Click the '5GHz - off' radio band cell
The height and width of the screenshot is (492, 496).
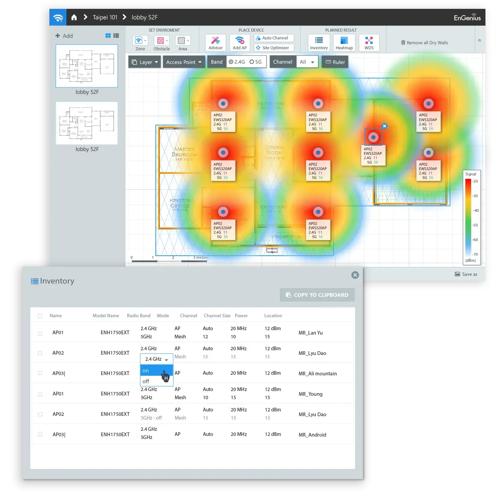click(151, 418)
